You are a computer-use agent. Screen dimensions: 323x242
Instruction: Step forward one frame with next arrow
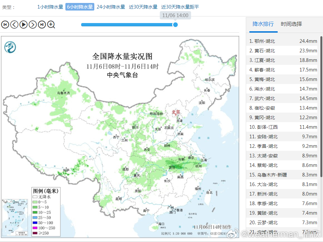pyautogui.click(x=33, y=24)
